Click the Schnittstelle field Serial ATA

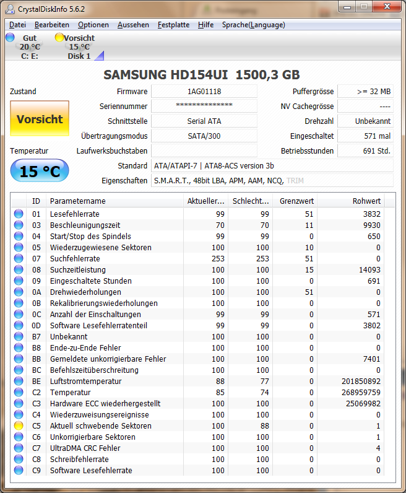pyautogui.click(x=204, y=121)
